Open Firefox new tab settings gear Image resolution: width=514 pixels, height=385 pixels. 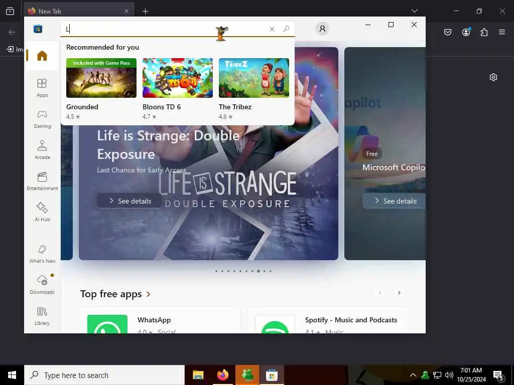click(x=493, y=77)
